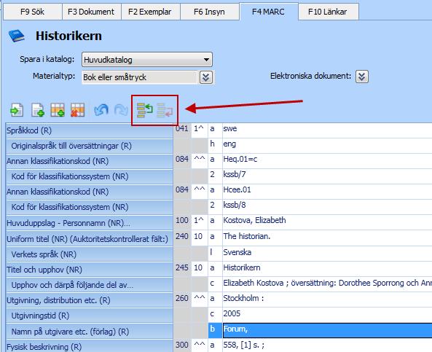Go to the F2 Exemplar tab
The width and height of the screenshot is (432, 352).
click(150, 12)
